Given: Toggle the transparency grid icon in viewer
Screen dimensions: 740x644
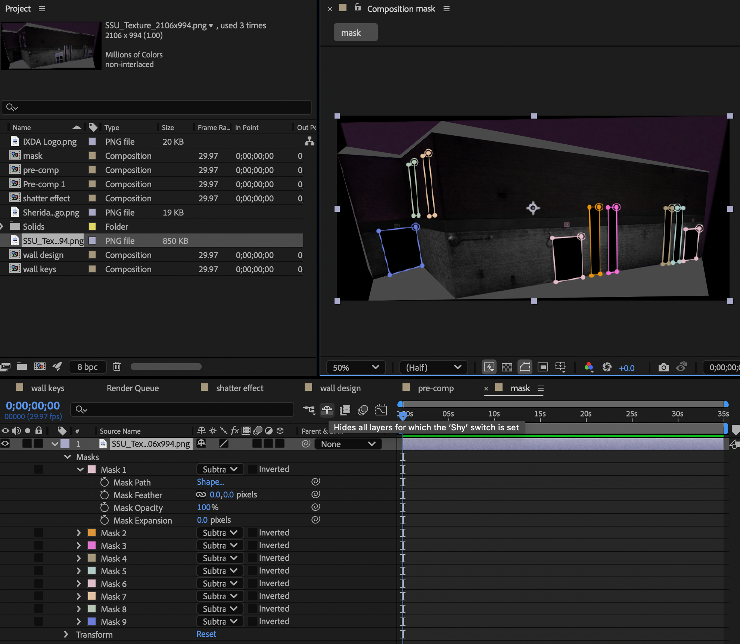Looking at the screenshot, I should coord(507,367).
